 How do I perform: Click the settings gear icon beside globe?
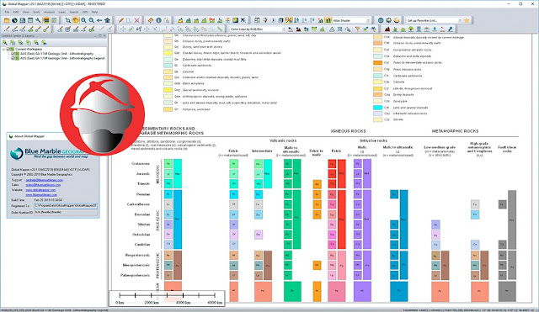(x=388, y=20)
